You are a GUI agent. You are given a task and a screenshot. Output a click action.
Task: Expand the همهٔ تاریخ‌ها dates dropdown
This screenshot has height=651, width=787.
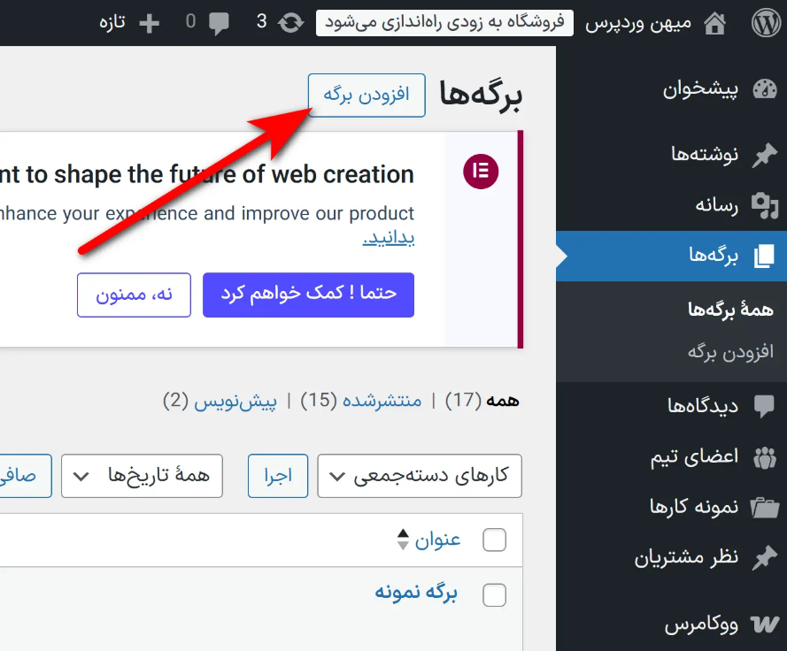click(x=142, y=476)
